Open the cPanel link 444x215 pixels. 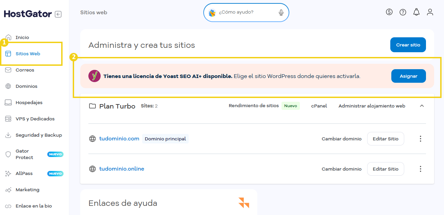[x=319, y=106]
